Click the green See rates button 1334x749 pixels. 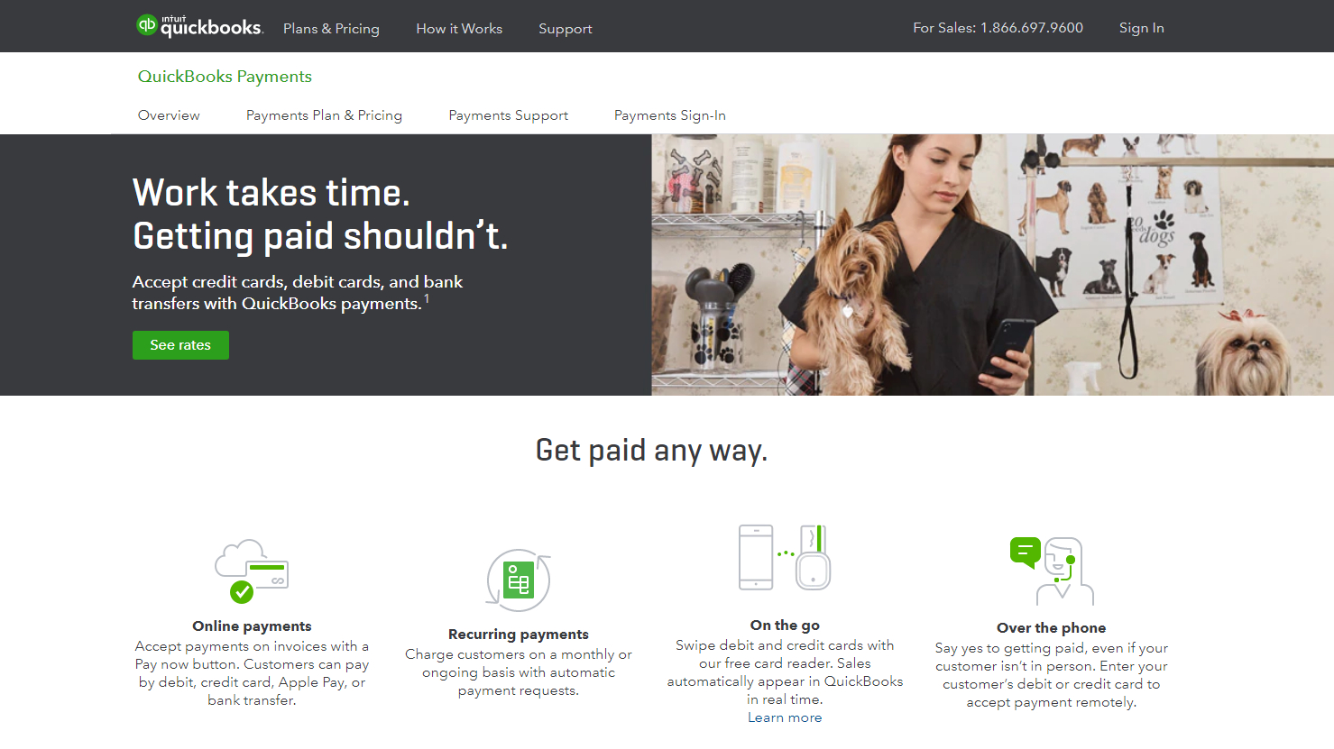click(180, 345)
